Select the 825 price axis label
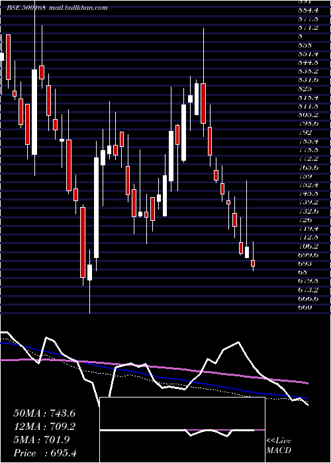Viewport: 331px width, 463px height. click(x=305, y=89)
